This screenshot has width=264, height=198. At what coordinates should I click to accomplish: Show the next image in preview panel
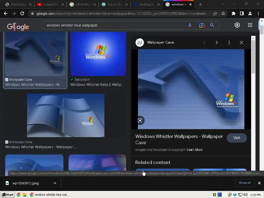217,43
